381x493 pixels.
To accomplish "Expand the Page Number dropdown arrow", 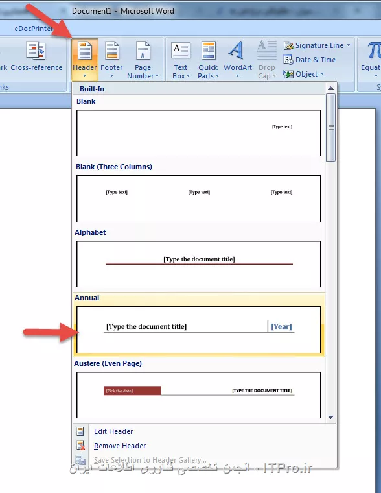I will tap(157, 76).
